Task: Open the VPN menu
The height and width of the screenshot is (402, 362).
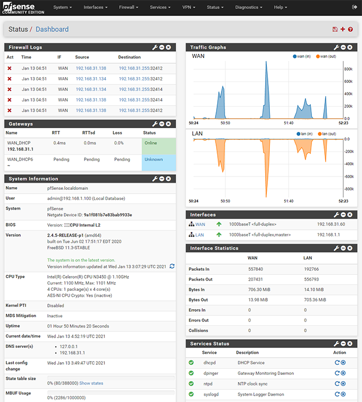Action: coord(188,7)
